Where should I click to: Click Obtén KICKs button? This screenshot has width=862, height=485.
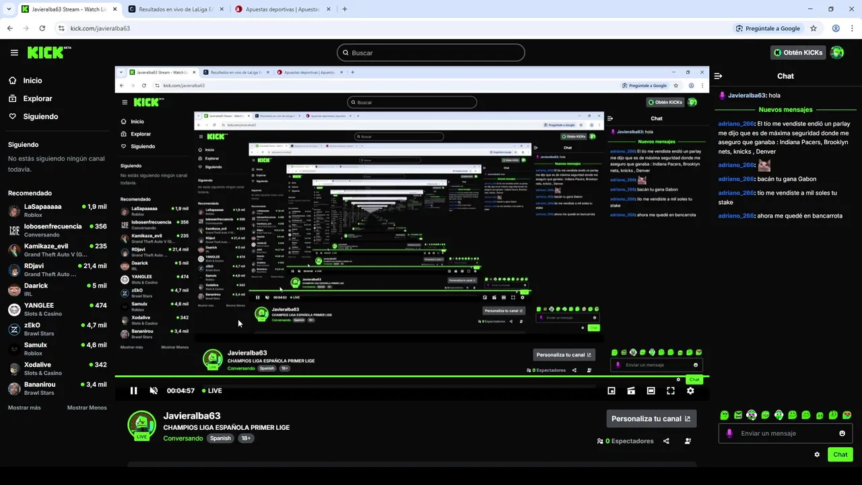tap(798, 53)
